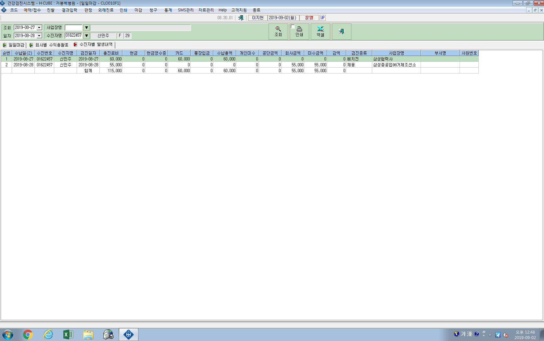Screen dimensions: 544x341
Task: Click the exit door icon beside 엑셀
Action: tap(341, 32)
